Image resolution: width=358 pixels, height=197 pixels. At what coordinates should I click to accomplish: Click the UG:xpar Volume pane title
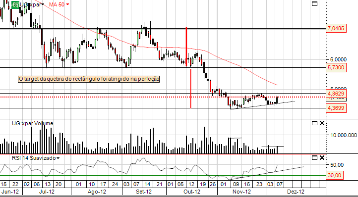[32, 123]
